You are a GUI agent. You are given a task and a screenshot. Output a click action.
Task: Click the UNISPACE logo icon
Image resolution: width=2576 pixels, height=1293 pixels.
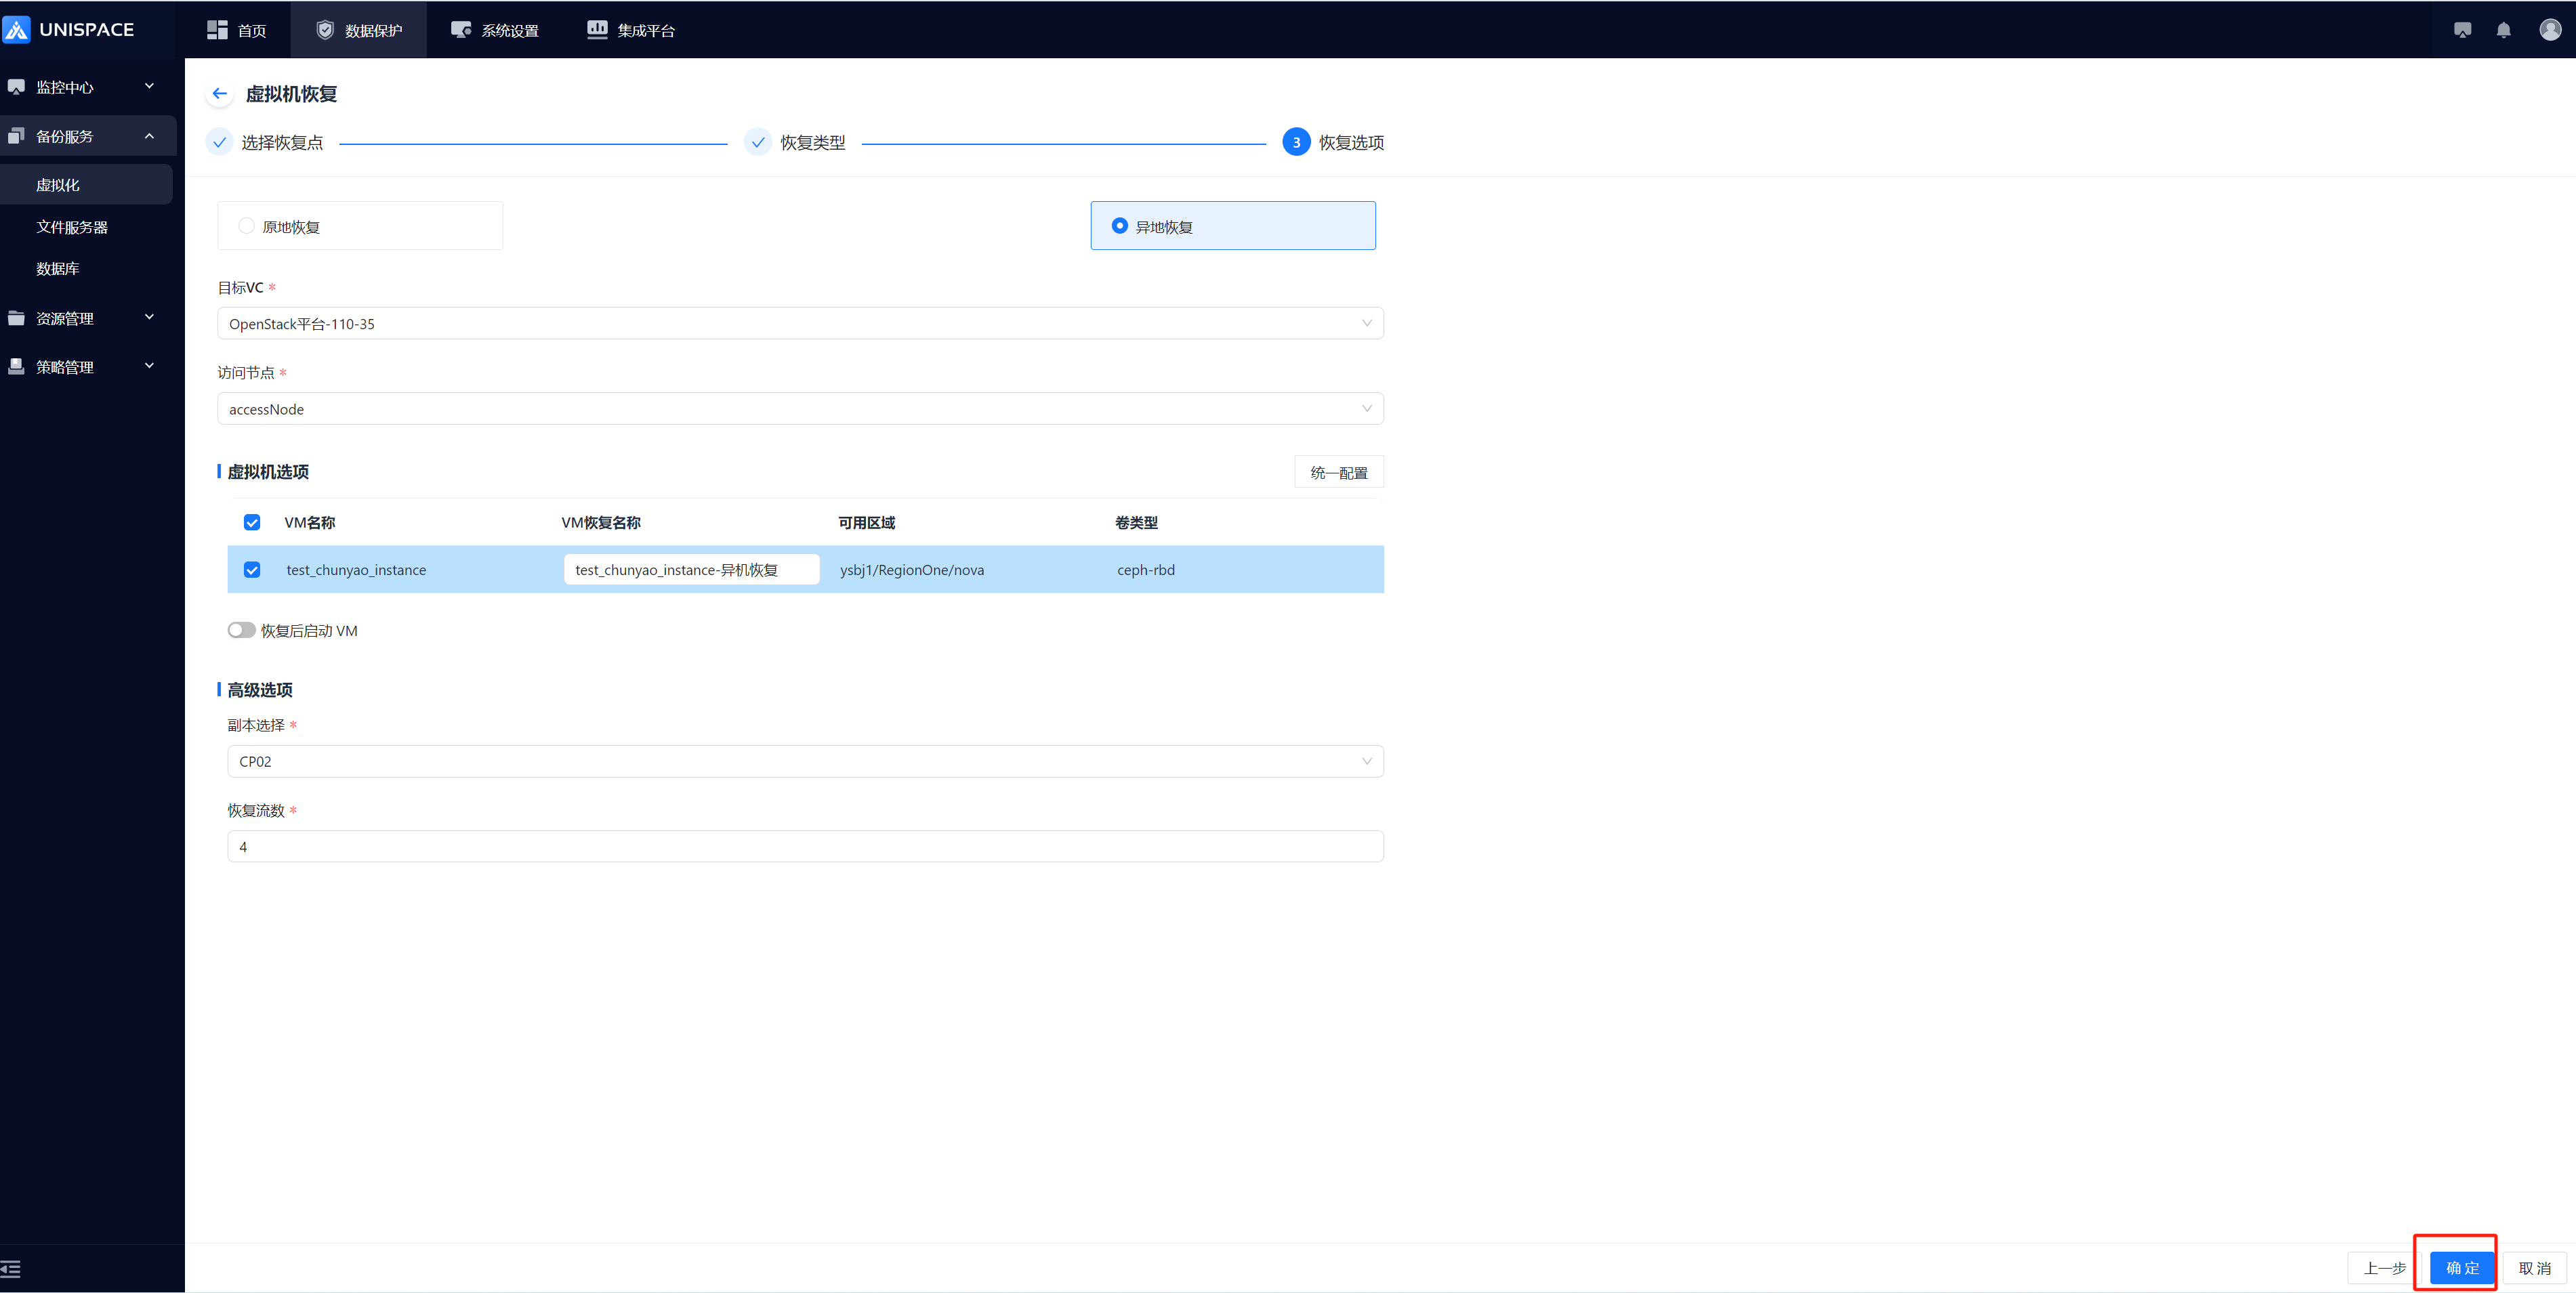17,30
